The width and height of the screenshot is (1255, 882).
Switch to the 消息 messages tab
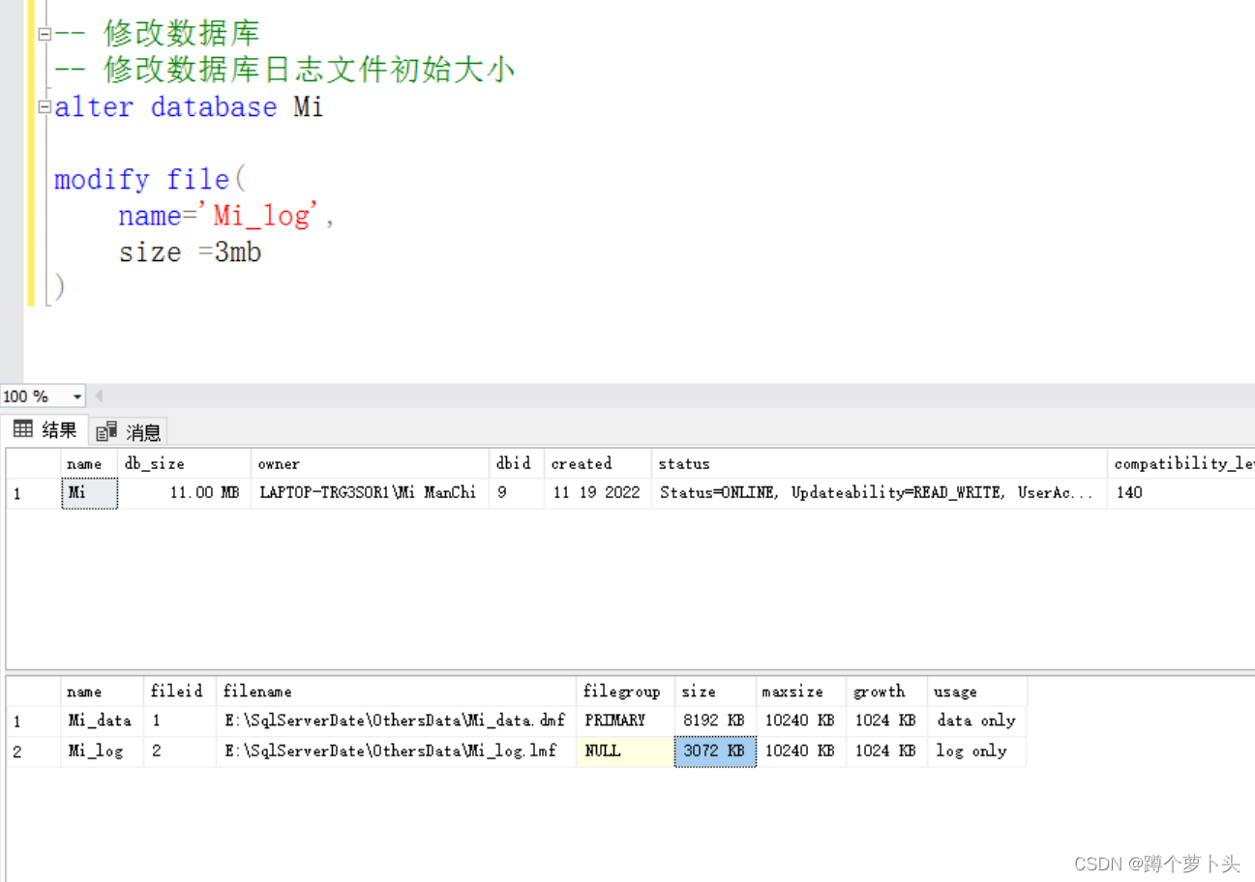129,431
